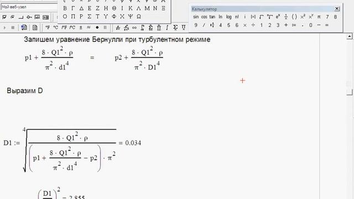Insert e to the x exponential

pos(278,17)
